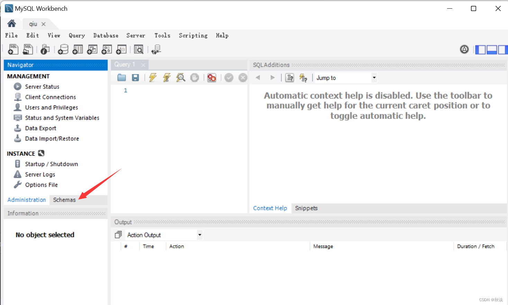Go forward in context help
This screenshot has height=305, width=508.
tap(272, 77)
